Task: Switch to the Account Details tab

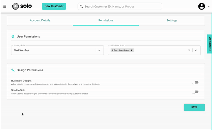Action: pyautogui.click(x=40, y=20)
